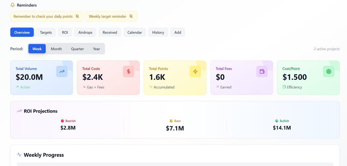The image size is (347, 166).
Task: Click the $14.1M Bullish projection
Action: tap(282, 128)
